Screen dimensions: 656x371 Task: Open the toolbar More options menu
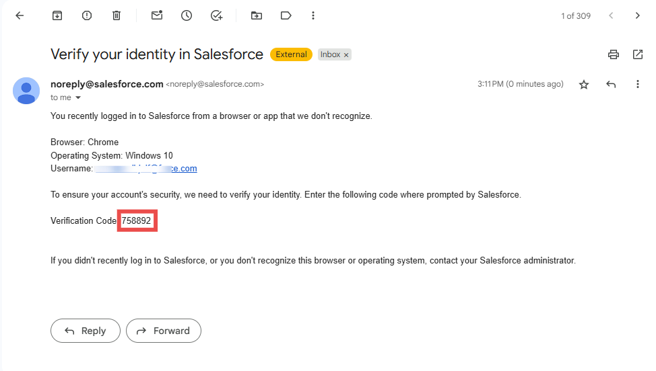313,15
